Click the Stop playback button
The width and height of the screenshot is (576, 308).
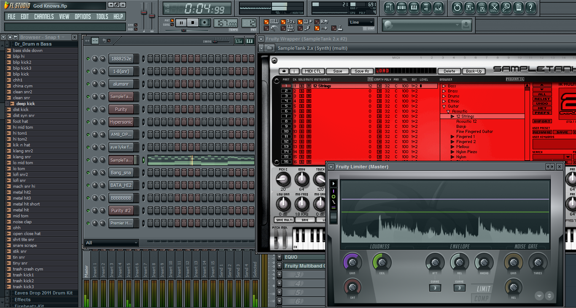[x=193, y=22]
